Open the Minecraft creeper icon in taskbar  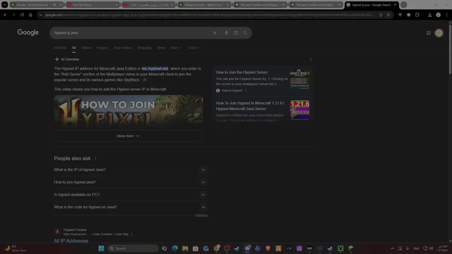340,248
